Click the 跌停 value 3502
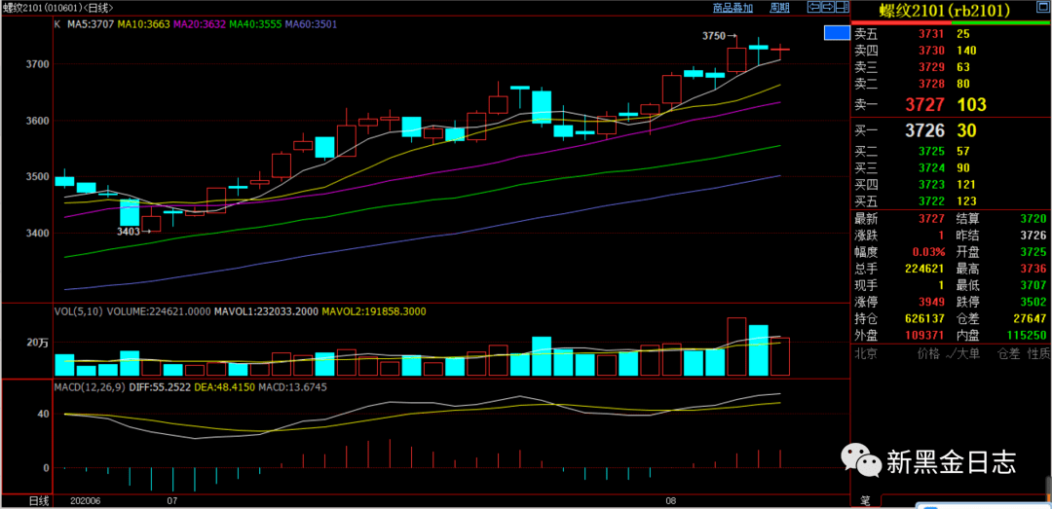This screenshot has width=1052, height=509. (x=1032, y=303)
